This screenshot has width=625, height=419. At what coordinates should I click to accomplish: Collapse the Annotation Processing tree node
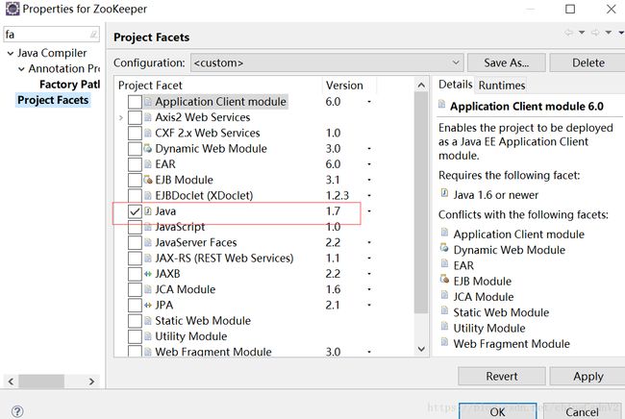pos(21,69)
